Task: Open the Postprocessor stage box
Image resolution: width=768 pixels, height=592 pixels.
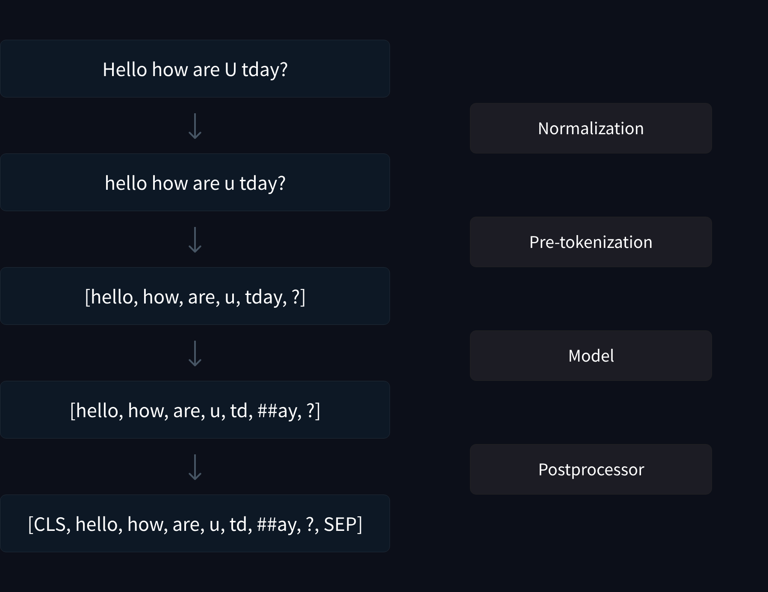Action: coord(591,469)
